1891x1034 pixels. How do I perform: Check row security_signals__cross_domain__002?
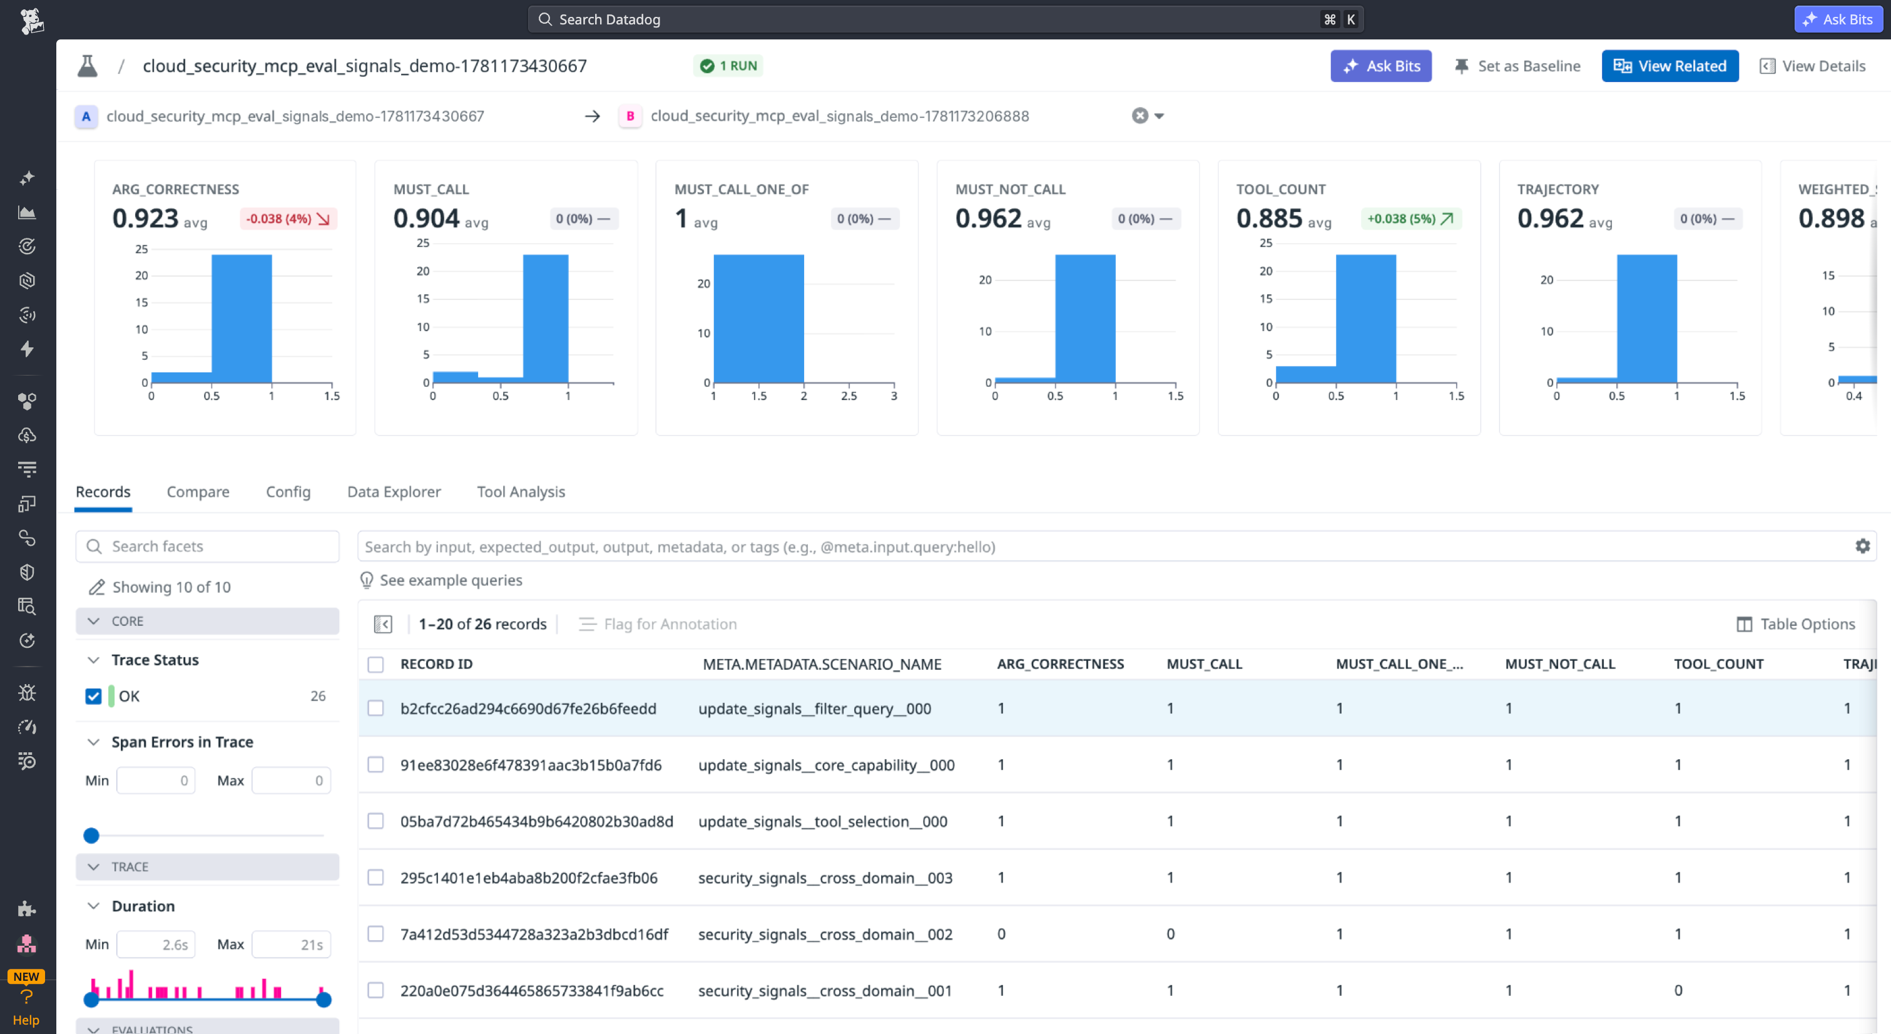pyautogui.click(x=376, y=934)
